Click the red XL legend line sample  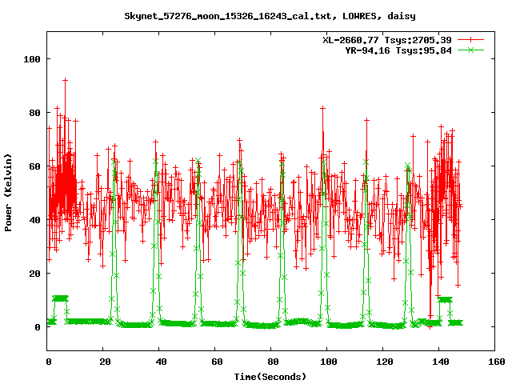[x=470, y=40]
